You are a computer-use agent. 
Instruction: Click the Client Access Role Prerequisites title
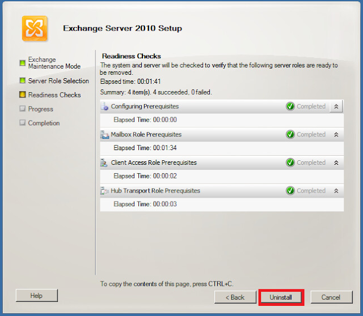154,163
